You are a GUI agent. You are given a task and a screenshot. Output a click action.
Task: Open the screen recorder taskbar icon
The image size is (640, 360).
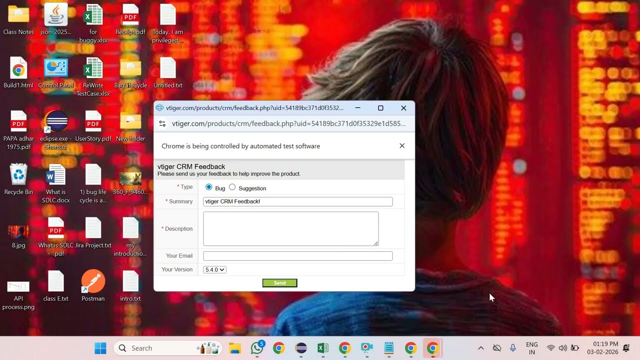[367, 348]
